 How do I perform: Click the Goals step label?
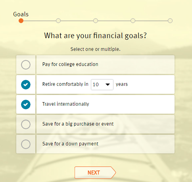point(21,14)
